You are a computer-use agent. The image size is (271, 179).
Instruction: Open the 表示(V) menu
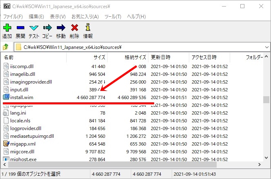58,17
